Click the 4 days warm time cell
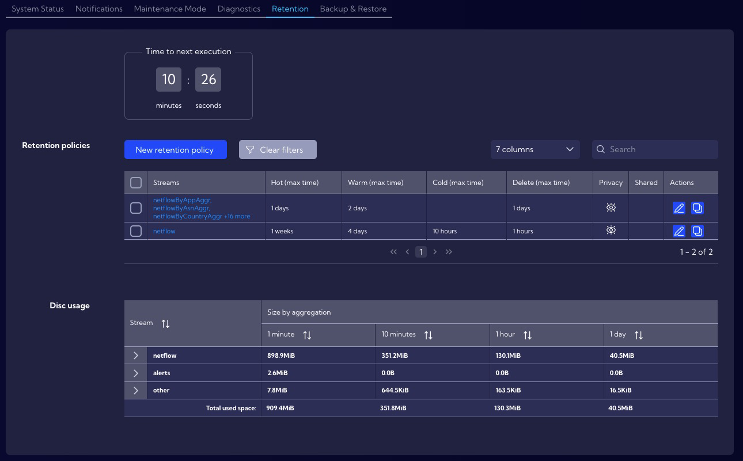The width and height of the screenshot is (743, 461). click(384, 231)
